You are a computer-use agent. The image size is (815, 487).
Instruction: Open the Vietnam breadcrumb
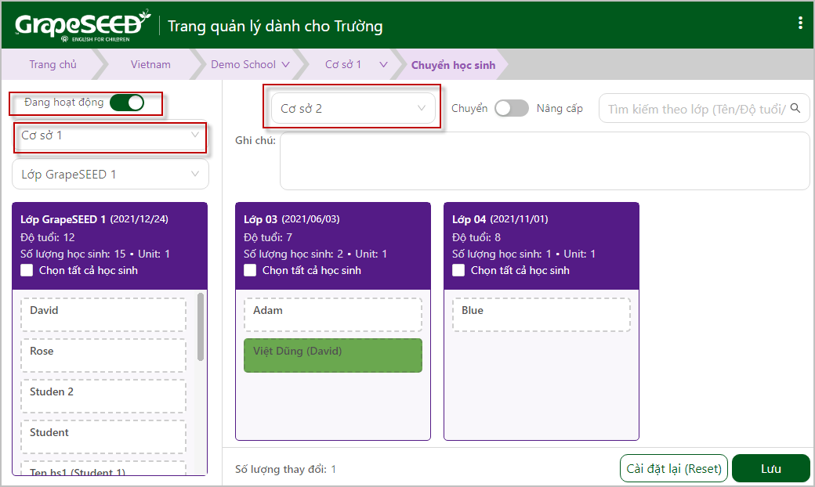pos(150,64)
